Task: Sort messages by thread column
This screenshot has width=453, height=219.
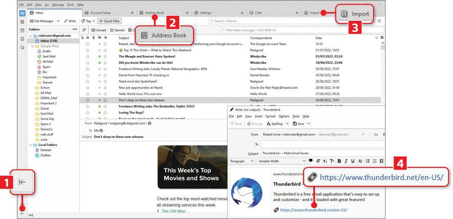Action: point(82,38)
